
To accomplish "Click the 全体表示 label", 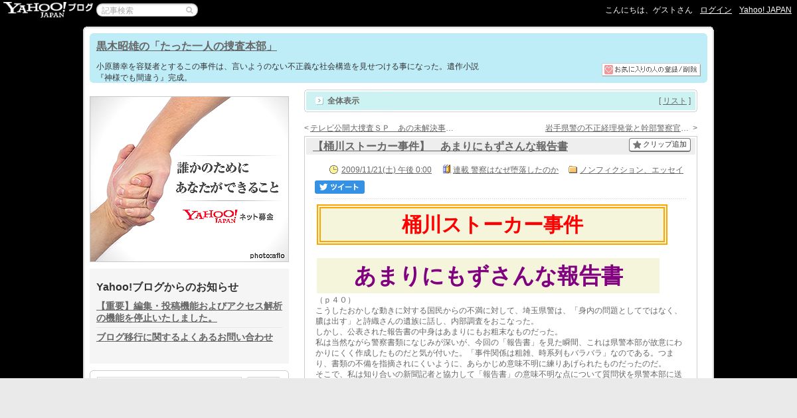I will pos(343,101).
